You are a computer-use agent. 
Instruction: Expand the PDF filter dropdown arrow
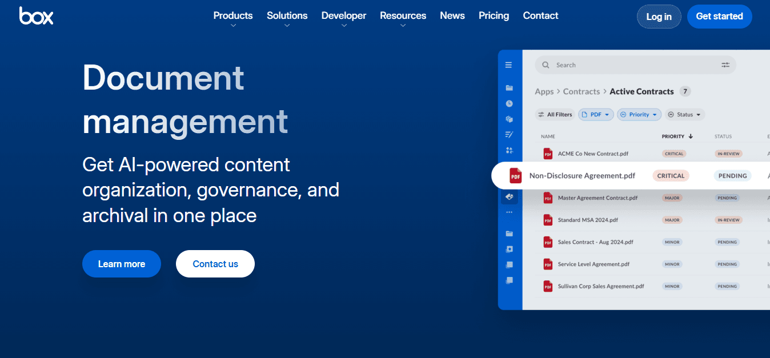click(608, 114)
